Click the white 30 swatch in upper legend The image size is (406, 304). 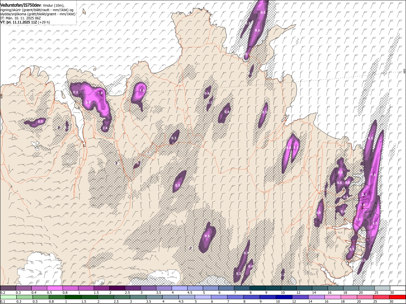click(398, 288)
